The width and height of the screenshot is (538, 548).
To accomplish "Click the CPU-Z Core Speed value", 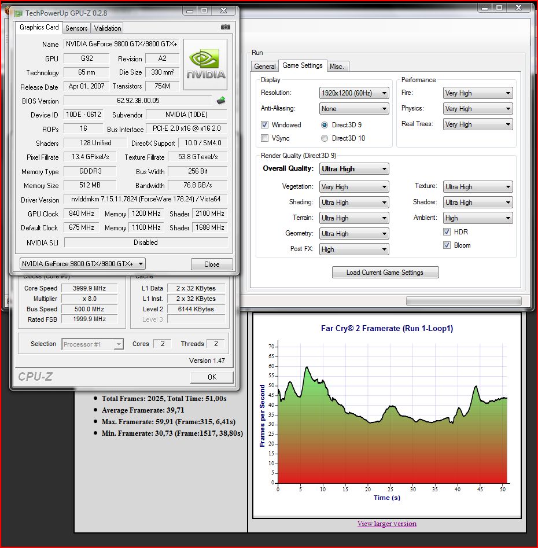I will pos(90,288).
